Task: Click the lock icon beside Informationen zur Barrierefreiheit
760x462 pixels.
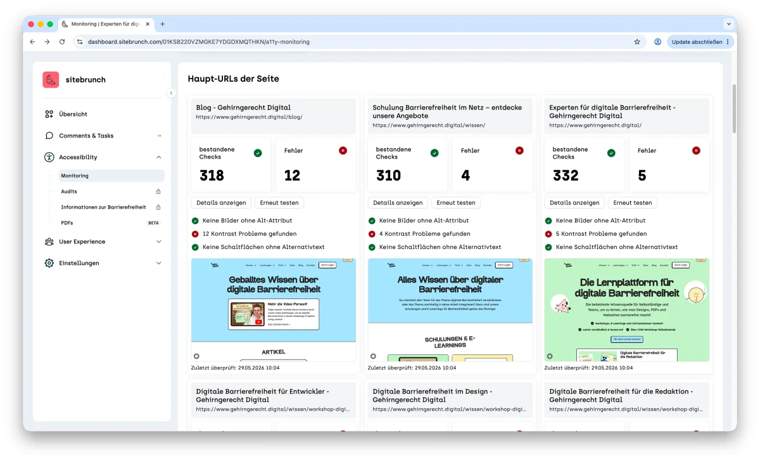Action: pos(158,207)
